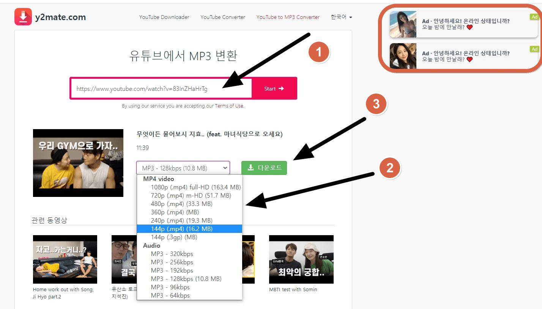Select 1080p (.mp4) full-HD option
Screen dimensions: 542x309
coord(189,187)
